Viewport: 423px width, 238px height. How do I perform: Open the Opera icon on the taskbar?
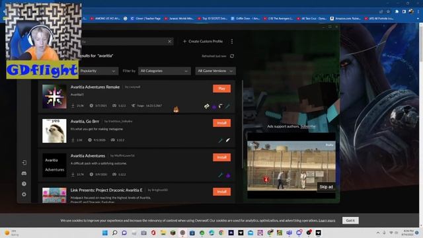153,233
